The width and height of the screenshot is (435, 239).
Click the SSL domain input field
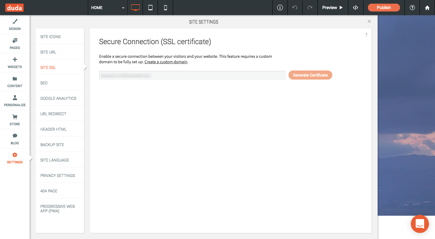(x=192, y=75)
